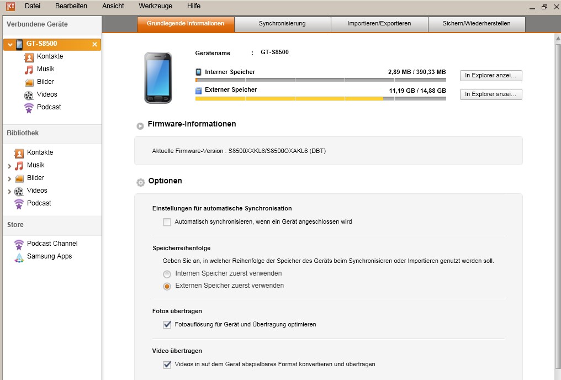Image resolution: width=561 pixels, height=380 pixels.
Task: Click the Interner Speicher usage bar
Action: (x=321, y=80)
